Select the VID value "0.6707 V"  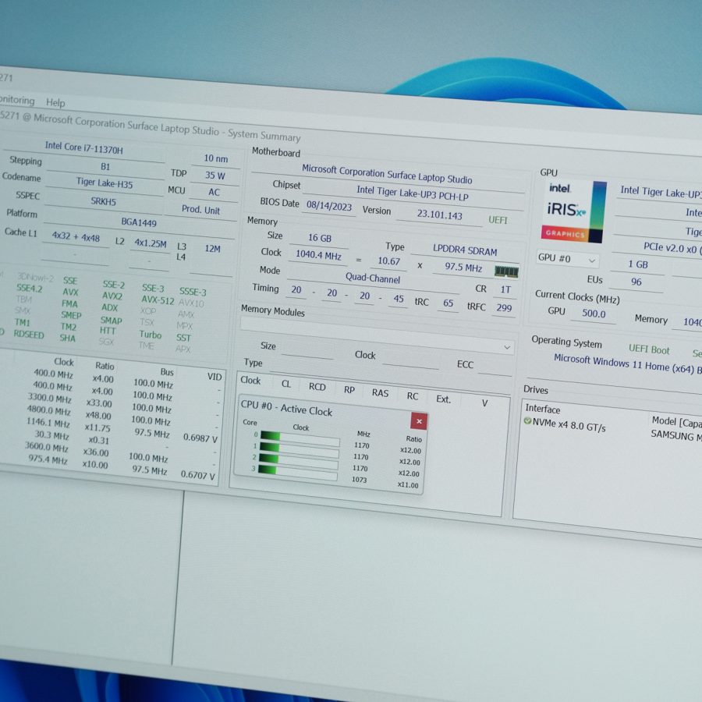[x=197, y=474]
